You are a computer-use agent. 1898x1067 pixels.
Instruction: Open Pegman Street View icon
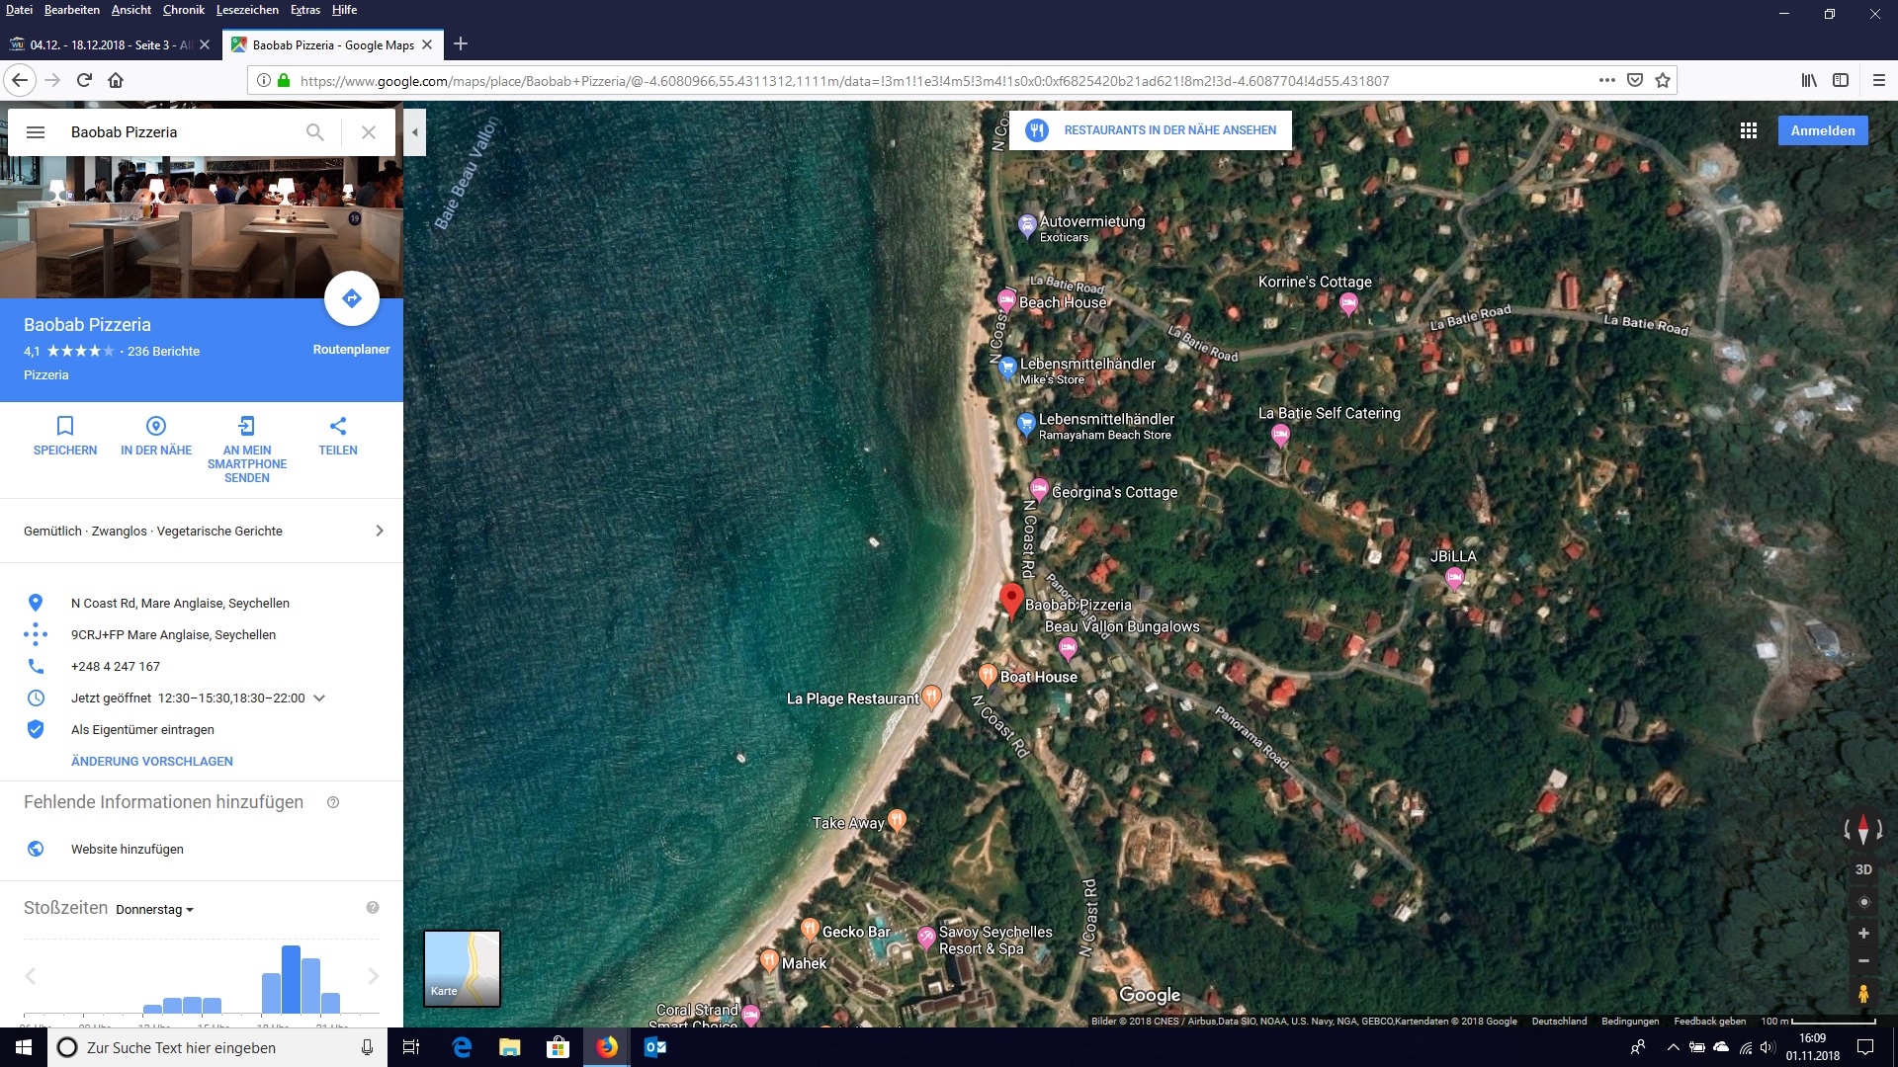pos(1862,994)
